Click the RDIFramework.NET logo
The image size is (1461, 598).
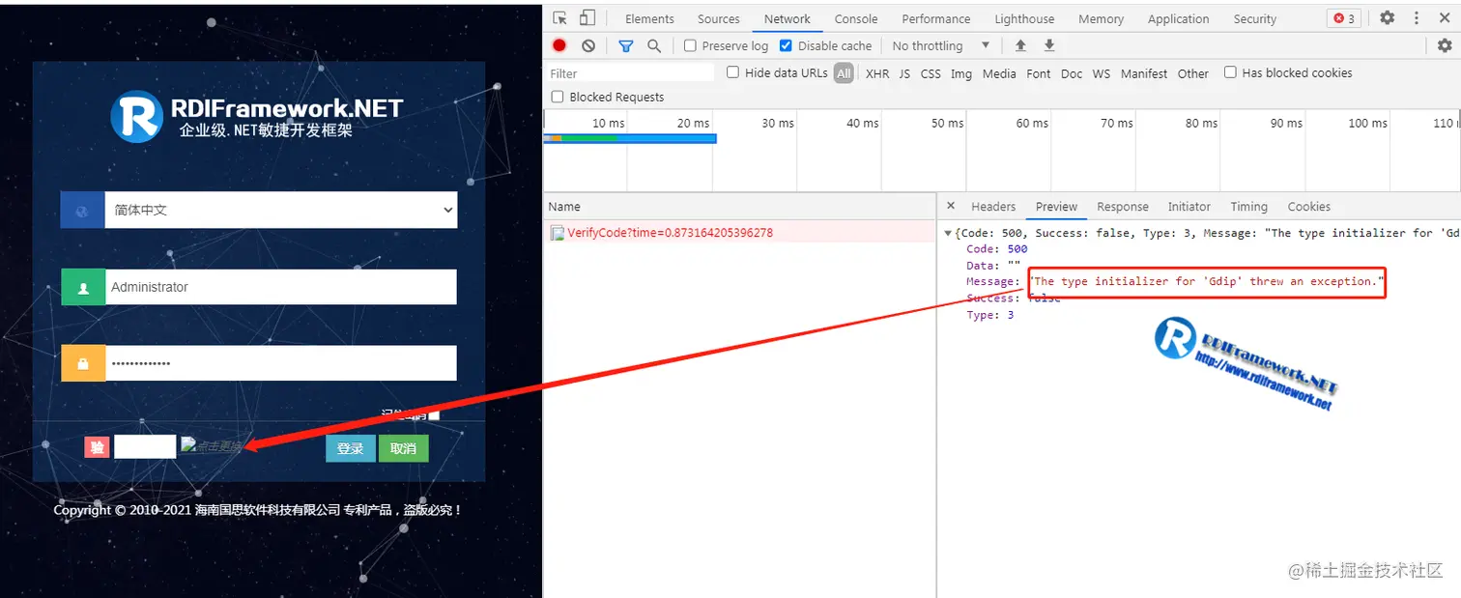[x=256, y=116]
